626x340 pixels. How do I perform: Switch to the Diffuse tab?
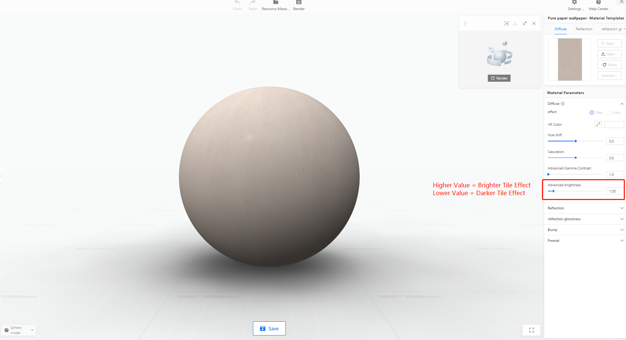tap(560, 29)
